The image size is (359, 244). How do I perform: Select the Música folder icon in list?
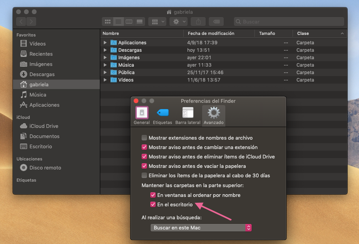[x=114, y=65]
